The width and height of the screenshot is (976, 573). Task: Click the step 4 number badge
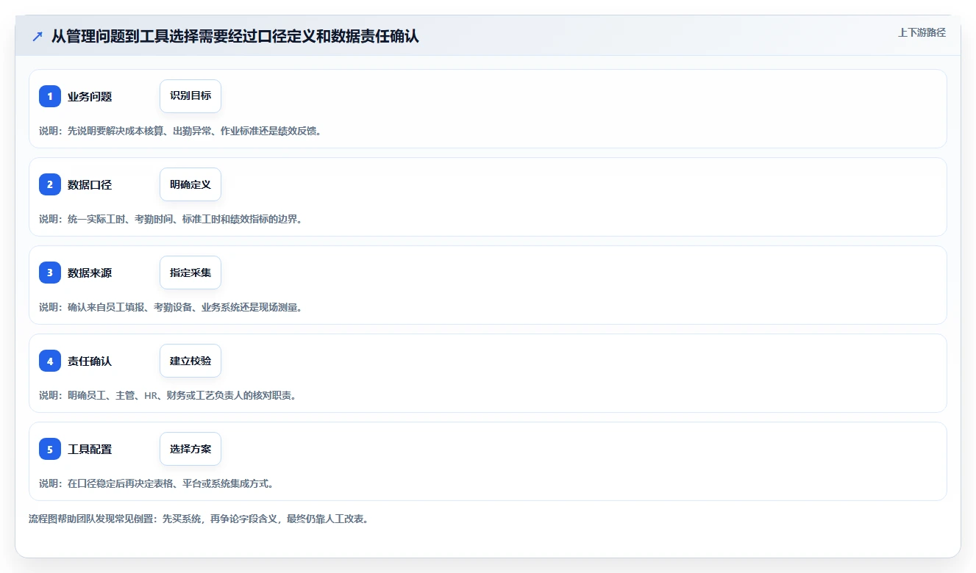[50, 361]
